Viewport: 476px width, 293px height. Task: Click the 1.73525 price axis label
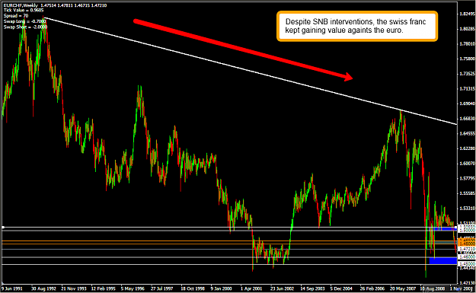[x=468, y=74]
